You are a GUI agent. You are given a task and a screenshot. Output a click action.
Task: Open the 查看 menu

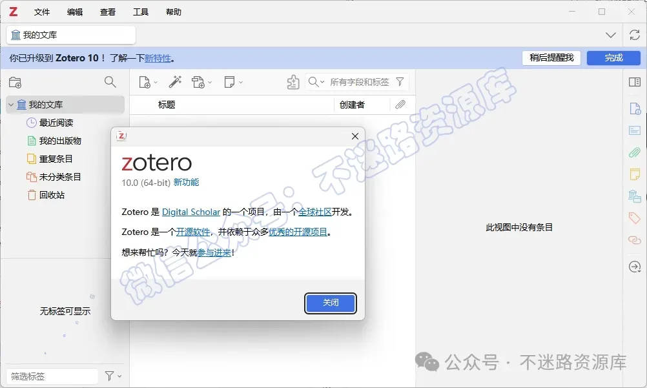click(108, 12)
